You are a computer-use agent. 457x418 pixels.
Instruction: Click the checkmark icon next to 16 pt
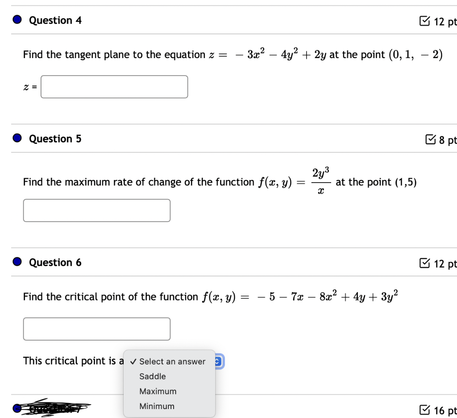[x=424, y=410]
